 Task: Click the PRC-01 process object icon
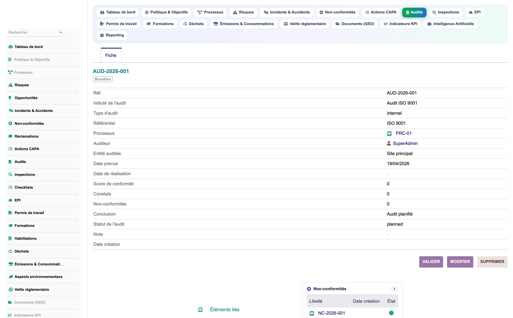389,134
